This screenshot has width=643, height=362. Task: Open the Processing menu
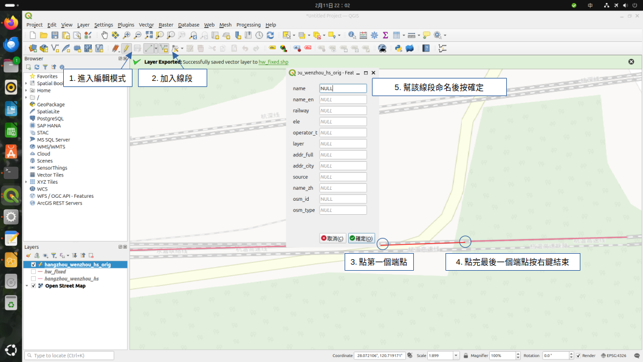[x=248, y=25]
